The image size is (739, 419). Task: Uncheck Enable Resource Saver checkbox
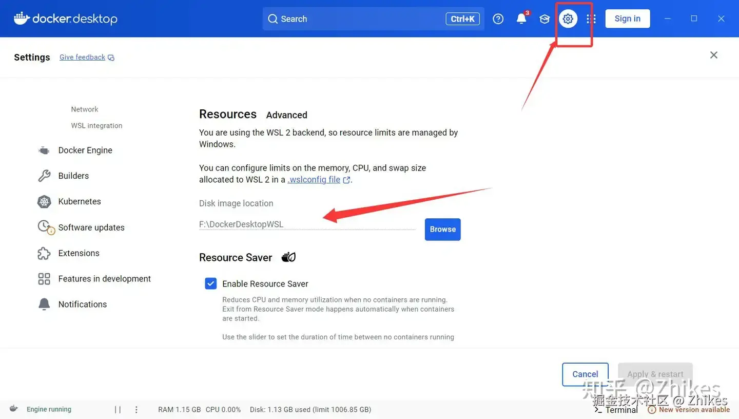click(211, 283)
